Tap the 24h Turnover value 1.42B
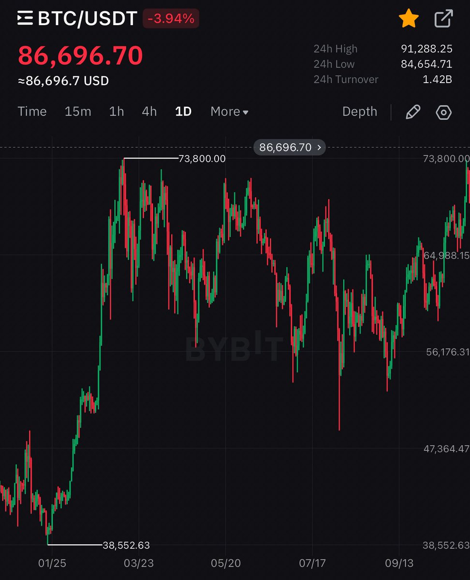The width and height of the screenshot is (470, 580). (437, 80)
